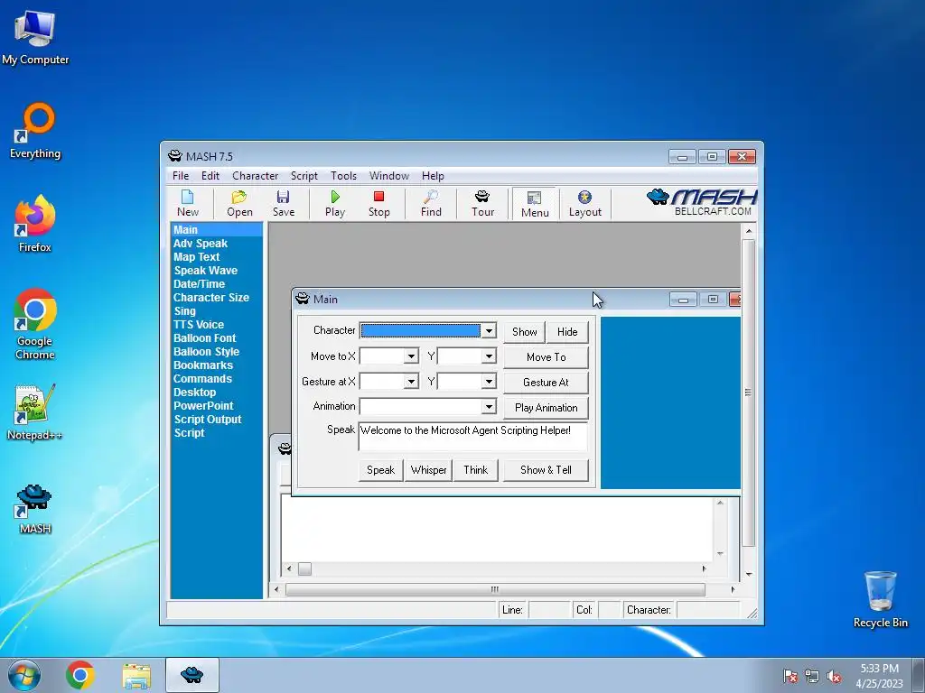This screenshot has height=693, width=925.
Task: Expand the Gesture at X dropdown
Action: coord(411,382)
